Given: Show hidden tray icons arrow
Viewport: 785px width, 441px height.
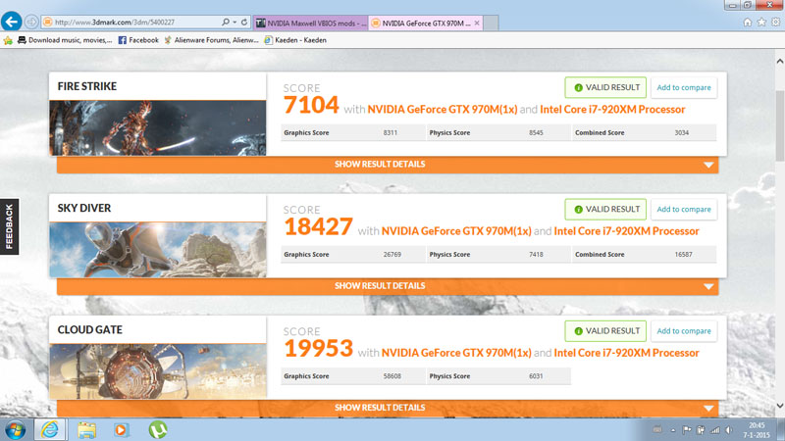Looking at the screenshot, I should [x=673, y=430].
